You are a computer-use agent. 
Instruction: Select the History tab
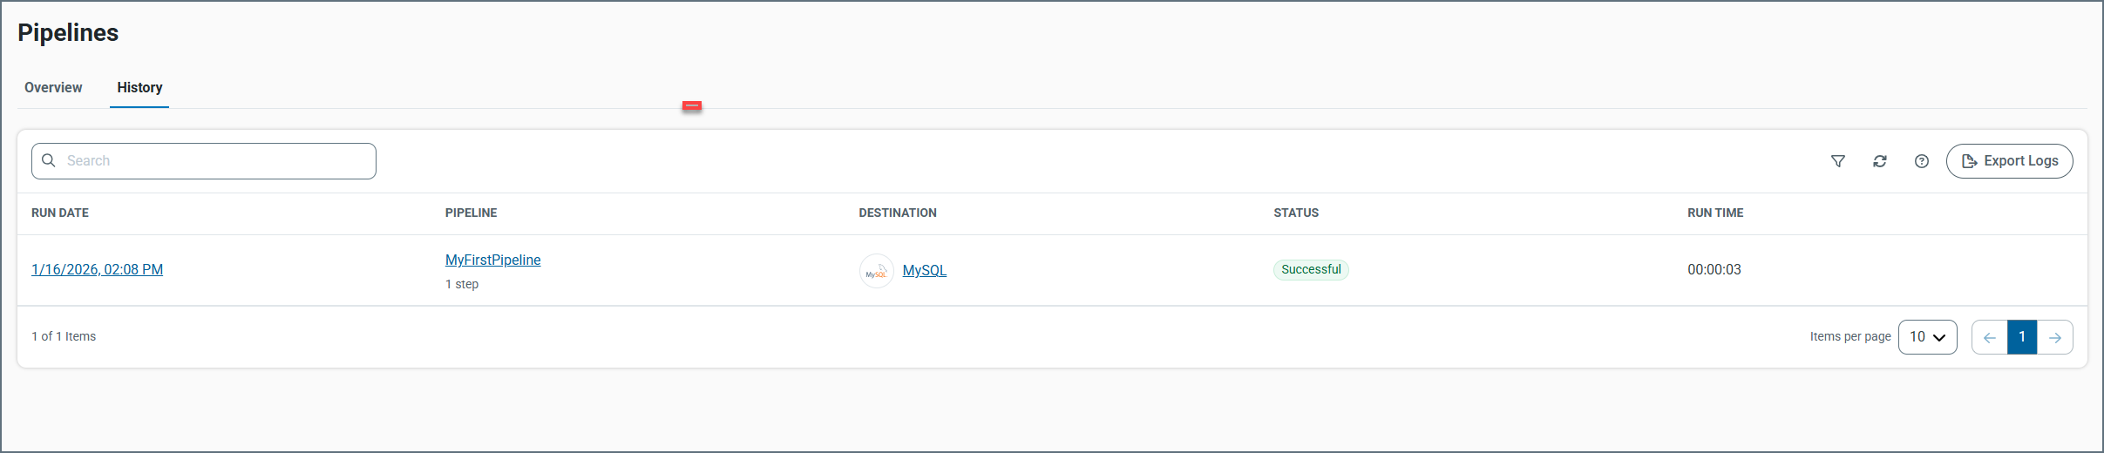click(x=139, y=87)
